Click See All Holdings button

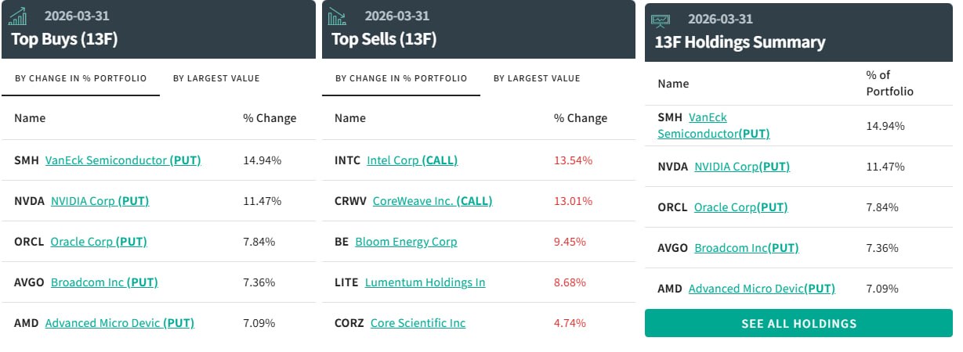799,323
